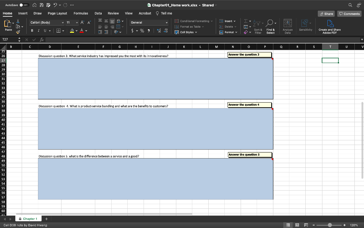This screenshot has height=228, width=364.
Task: Open the Acrobat tab
Action: (145, 13)
